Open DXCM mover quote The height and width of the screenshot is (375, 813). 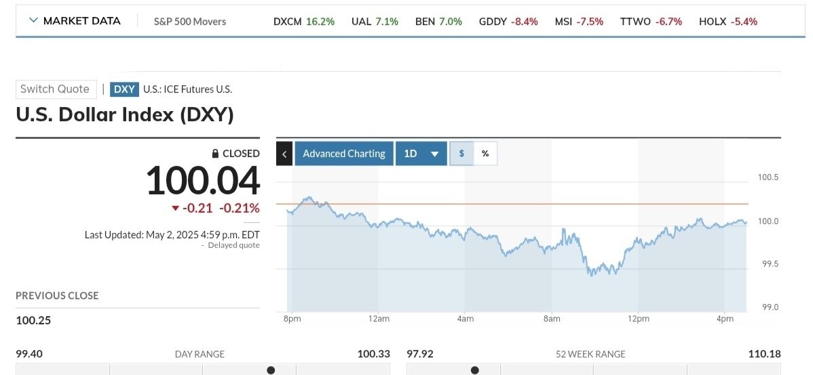304,22
